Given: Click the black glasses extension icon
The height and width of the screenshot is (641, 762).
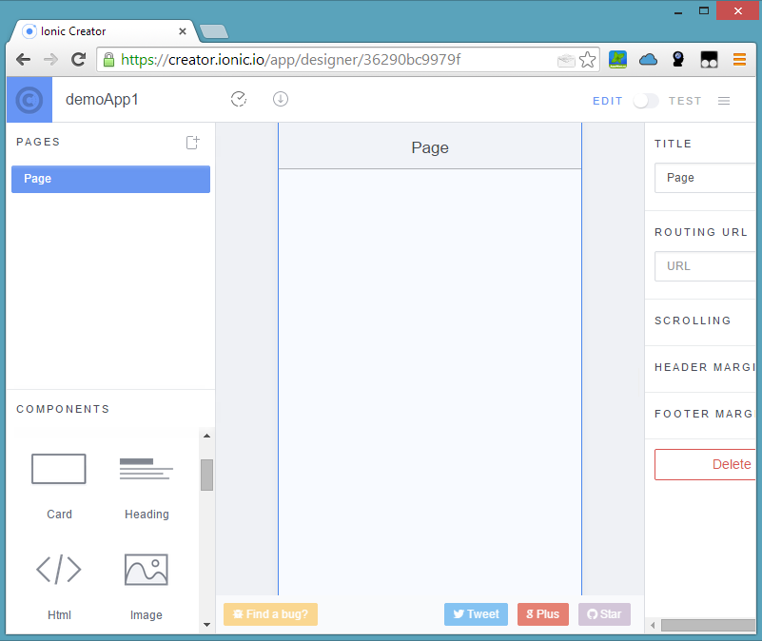Looking at the screenshot, I should click(709, 60).
